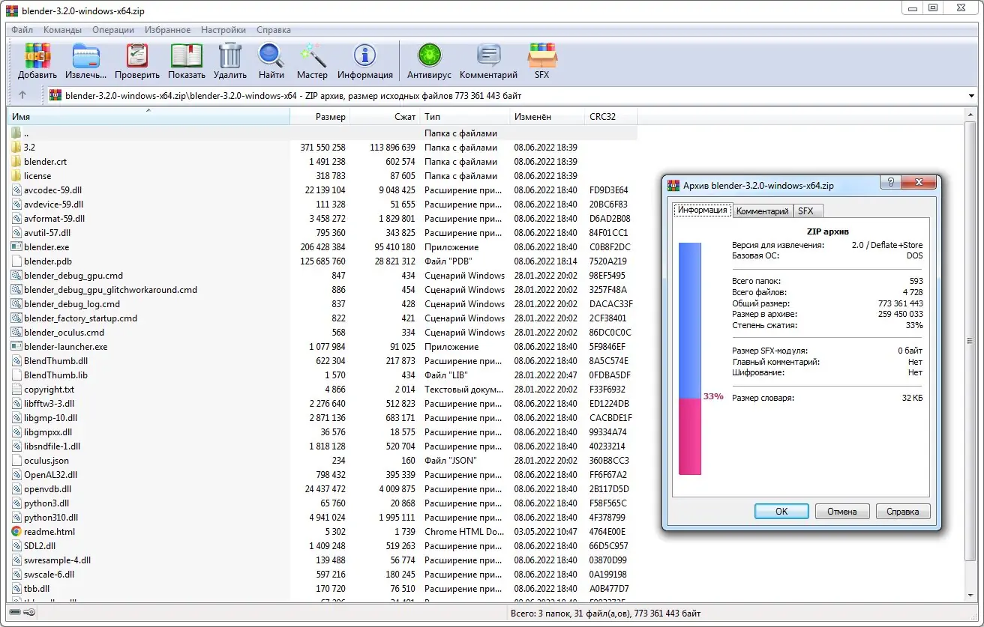Click the blender_debug_gpu.cmd script icon
This screenshot has height=627, width=984.
click(x=16, y=276)
